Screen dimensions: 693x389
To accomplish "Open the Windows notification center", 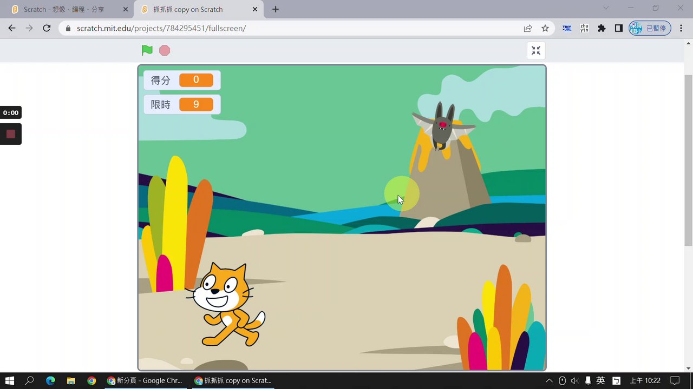I will (675, 380).
